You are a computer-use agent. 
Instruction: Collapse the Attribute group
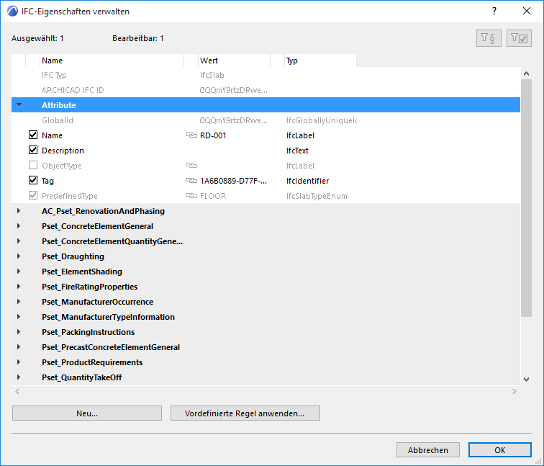(x=19, y=104)
